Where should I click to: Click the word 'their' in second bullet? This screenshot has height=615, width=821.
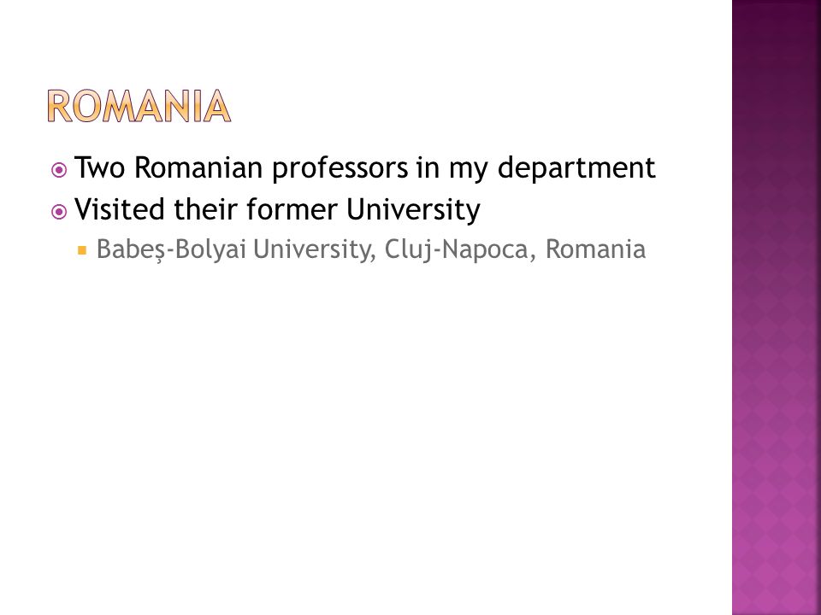pos(206,209)
